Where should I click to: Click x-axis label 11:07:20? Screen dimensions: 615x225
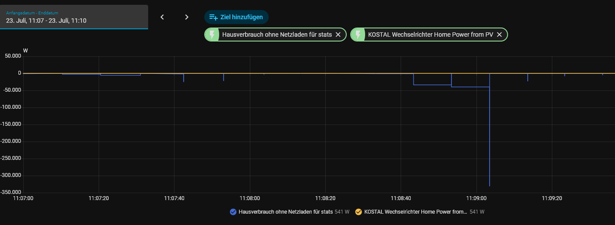tap(99, 198)
